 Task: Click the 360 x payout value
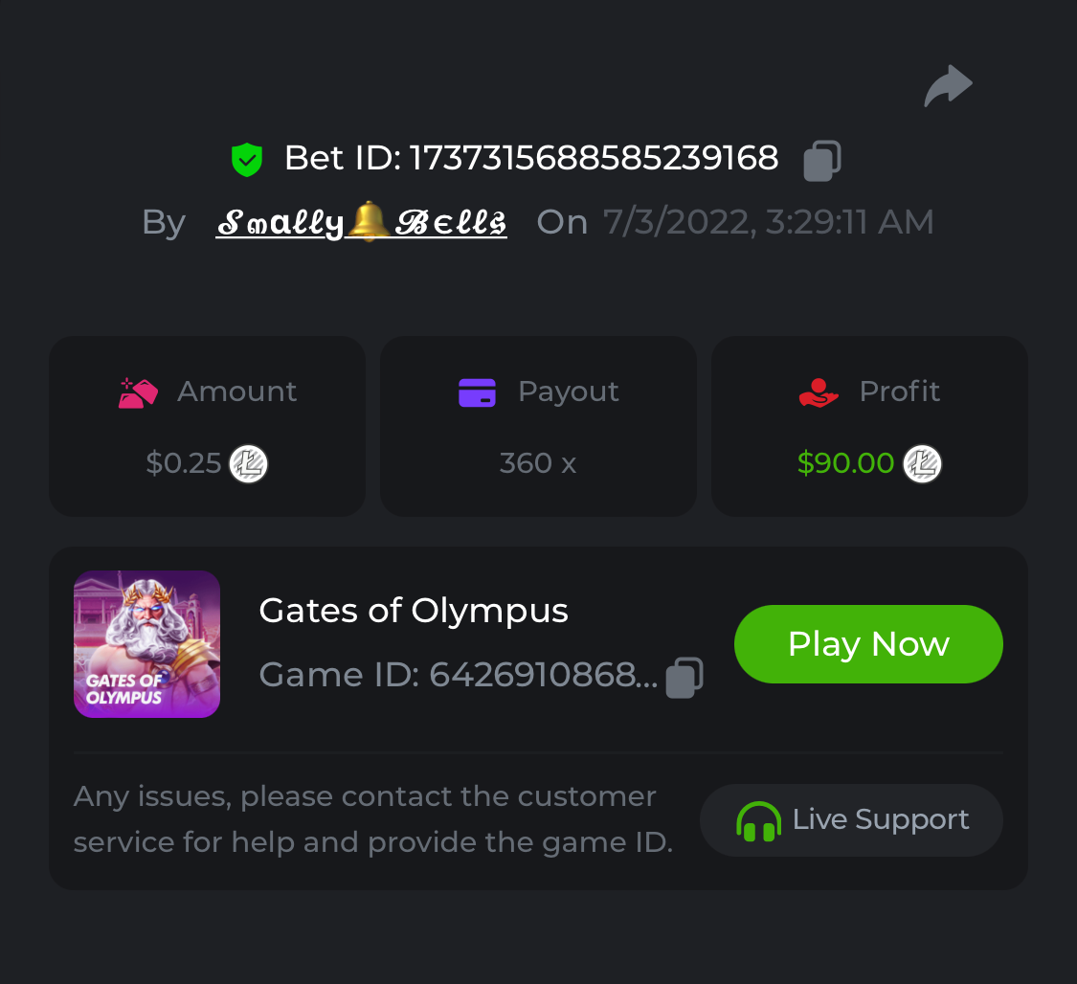tap(538, 463)
